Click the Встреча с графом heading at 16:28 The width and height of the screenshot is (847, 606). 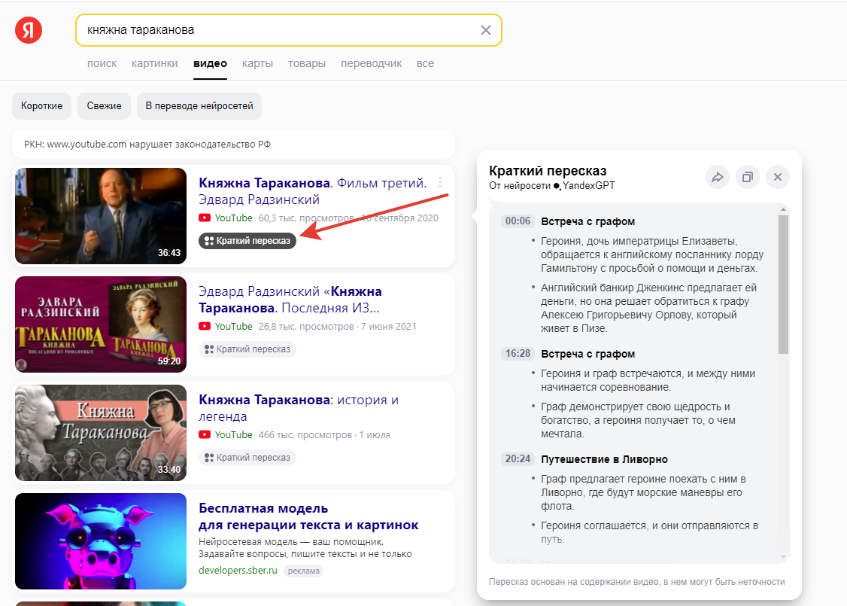click(x=587, y=354)
